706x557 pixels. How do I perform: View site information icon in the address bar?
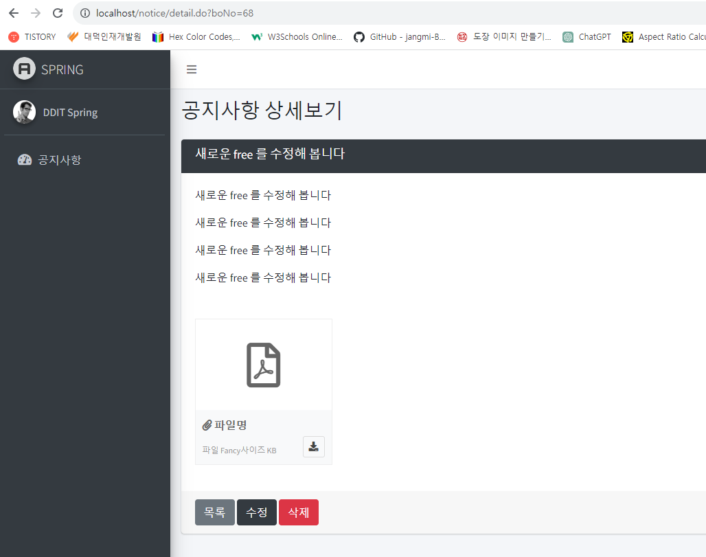point(85,13)
